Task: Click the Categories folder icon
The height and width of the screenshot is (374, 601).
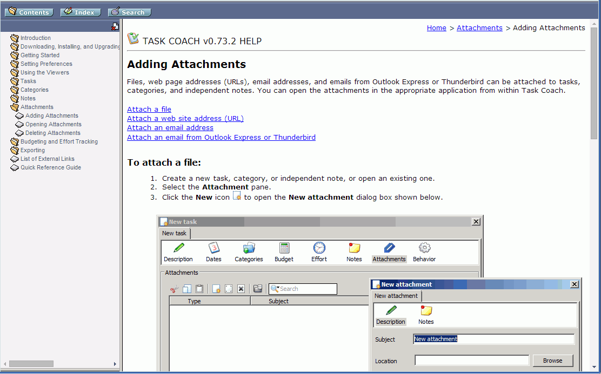Action: point(249,248)
